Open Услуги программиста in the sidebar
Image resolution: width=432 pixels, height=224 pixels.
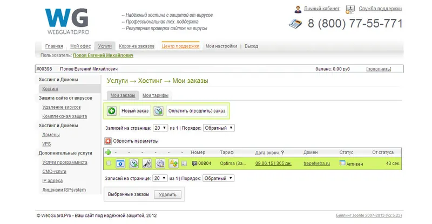coord(65,163)
